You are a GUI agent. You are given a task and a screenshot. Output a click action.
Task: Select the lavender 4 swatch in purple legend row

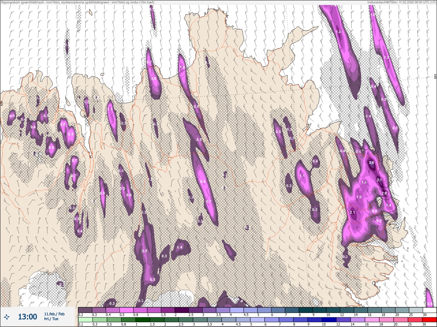(237, 310)
